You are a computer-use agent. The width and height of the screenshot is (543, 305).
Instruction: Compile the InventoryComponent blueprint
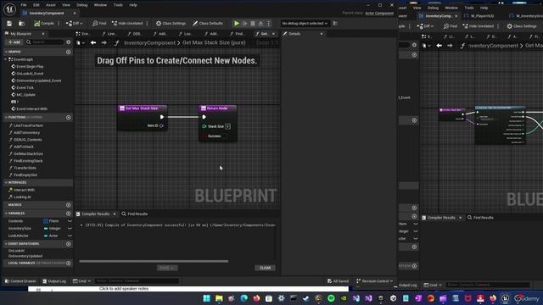point(44,24)
